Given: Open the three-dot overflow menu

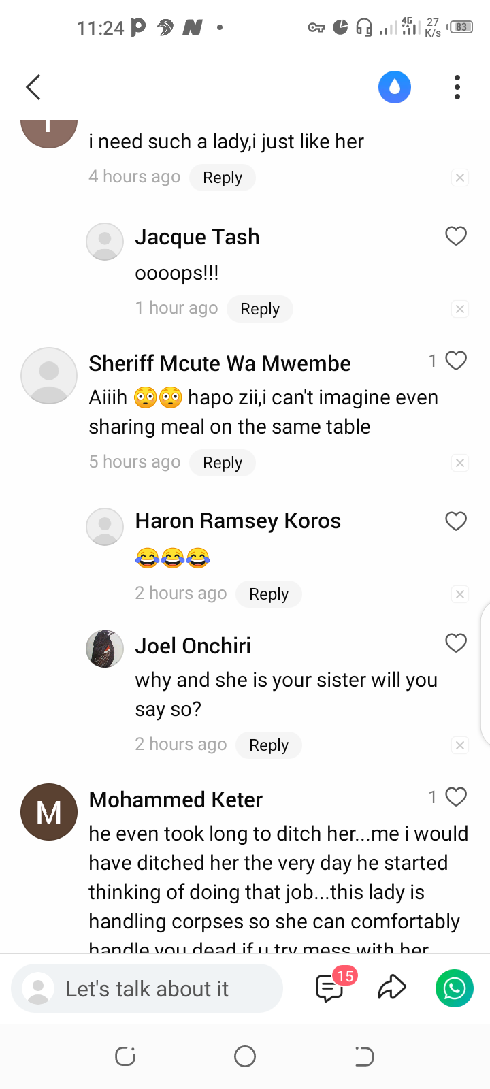Looking at the screenshot, I should point(457,87).
